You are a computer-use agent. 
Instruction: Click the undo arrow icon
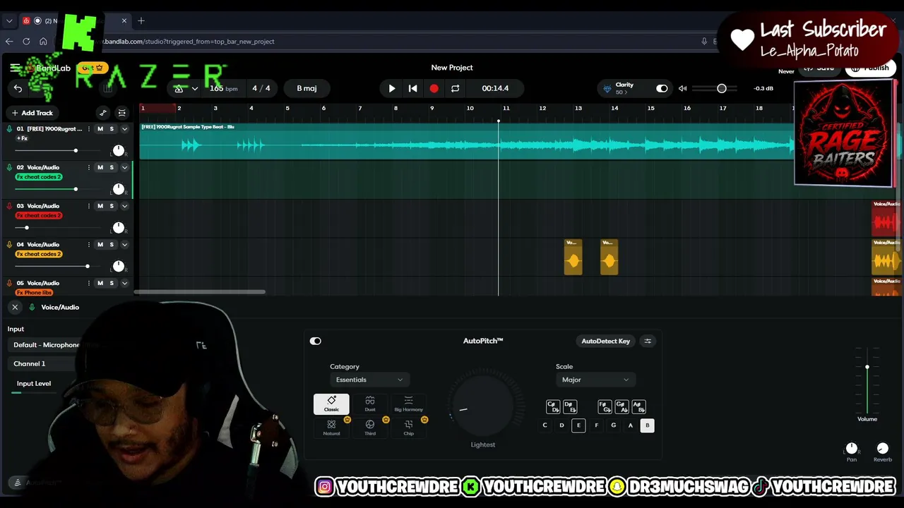(x=18, y=88)
